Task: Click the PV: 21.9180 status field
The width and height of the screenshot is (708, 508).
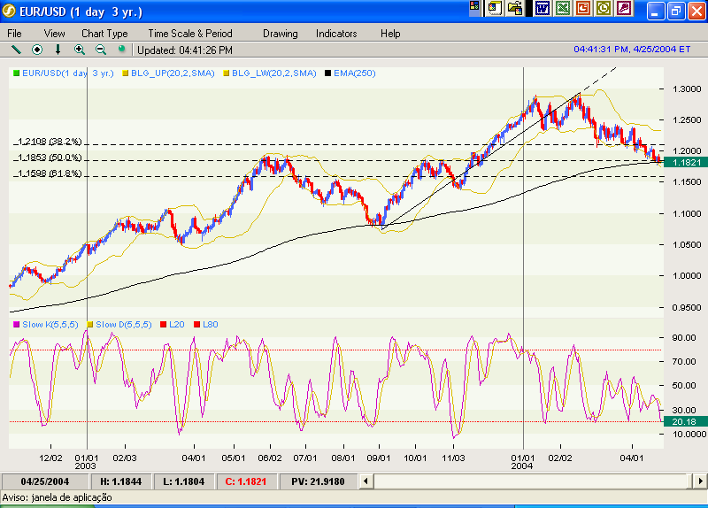Action: point(318,481)
